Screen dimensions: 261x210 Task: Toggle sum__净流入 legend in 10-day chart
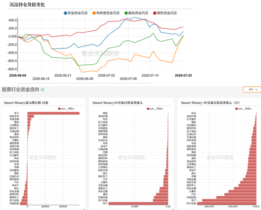pyautogui.click(x=155, y=109)
